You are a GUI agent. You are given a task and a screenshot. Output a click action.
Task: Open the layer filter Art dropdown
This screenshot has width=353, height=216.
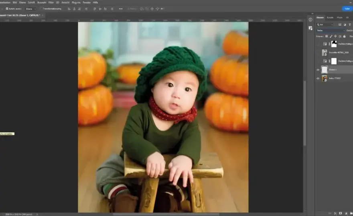pyautogui.click(x=325, y=25)
